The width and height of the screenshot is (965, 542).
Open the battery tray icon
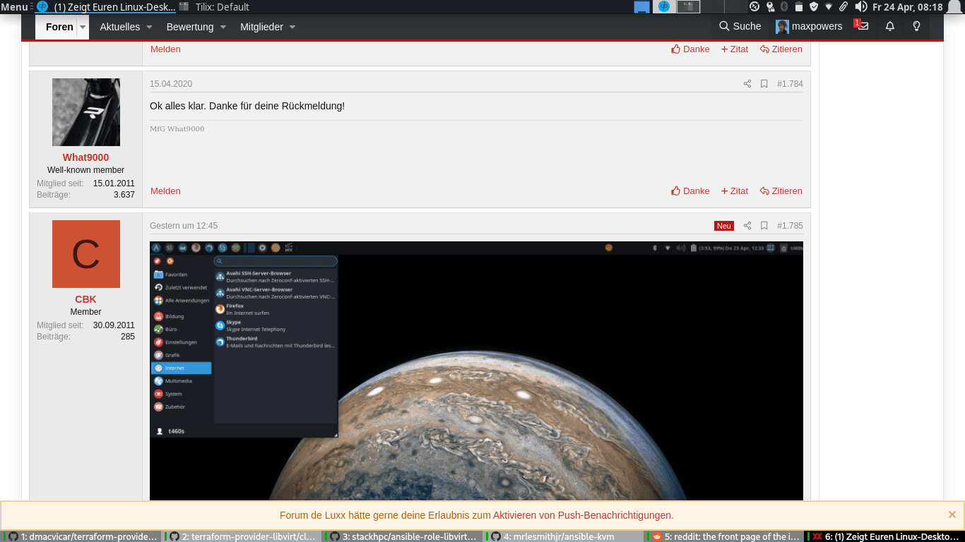point(798,7)
